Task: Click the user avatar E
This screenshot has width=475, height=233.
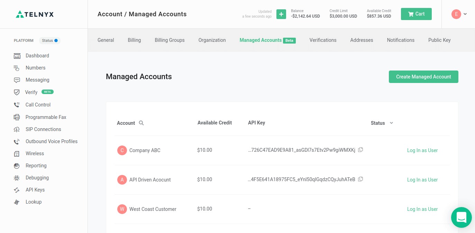Action: [456, 14]
